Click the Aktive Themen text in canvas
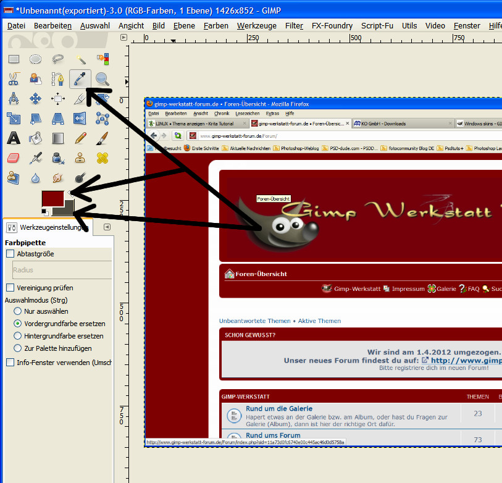 [319, 321]
